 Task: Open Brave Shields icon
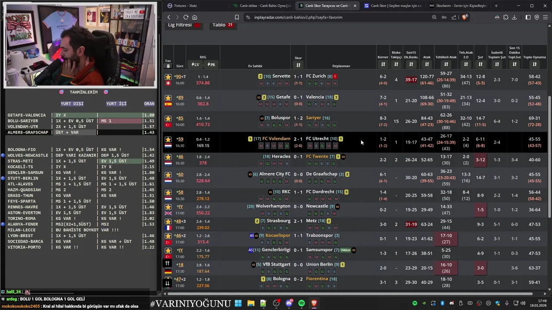[464, 17]
